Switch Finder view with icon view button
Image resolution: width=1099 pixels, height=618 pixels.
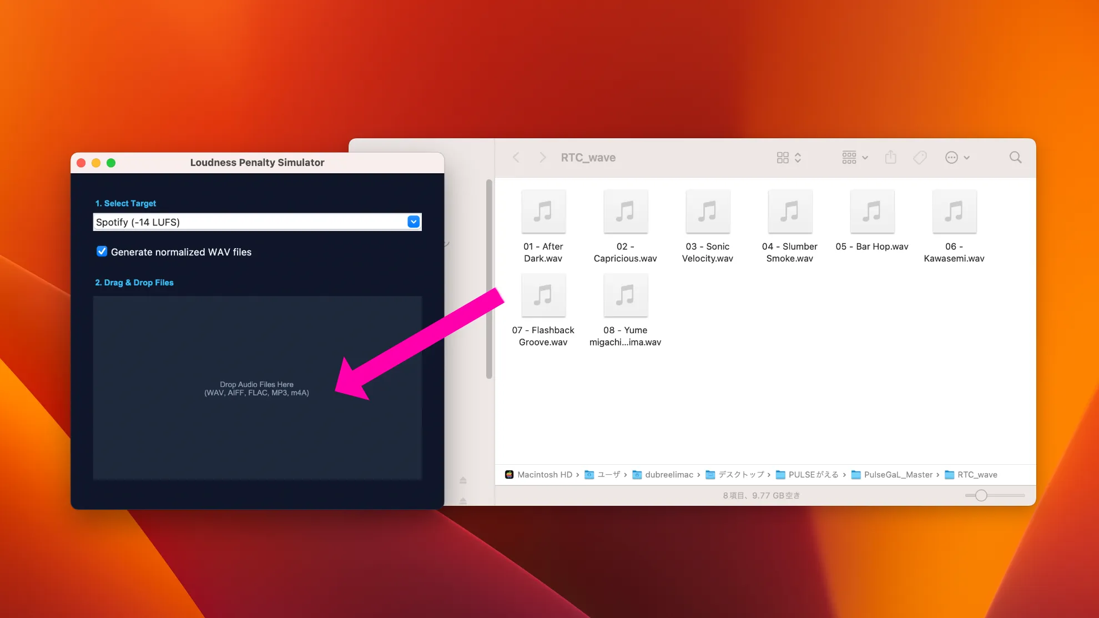[x=783, y=158]
